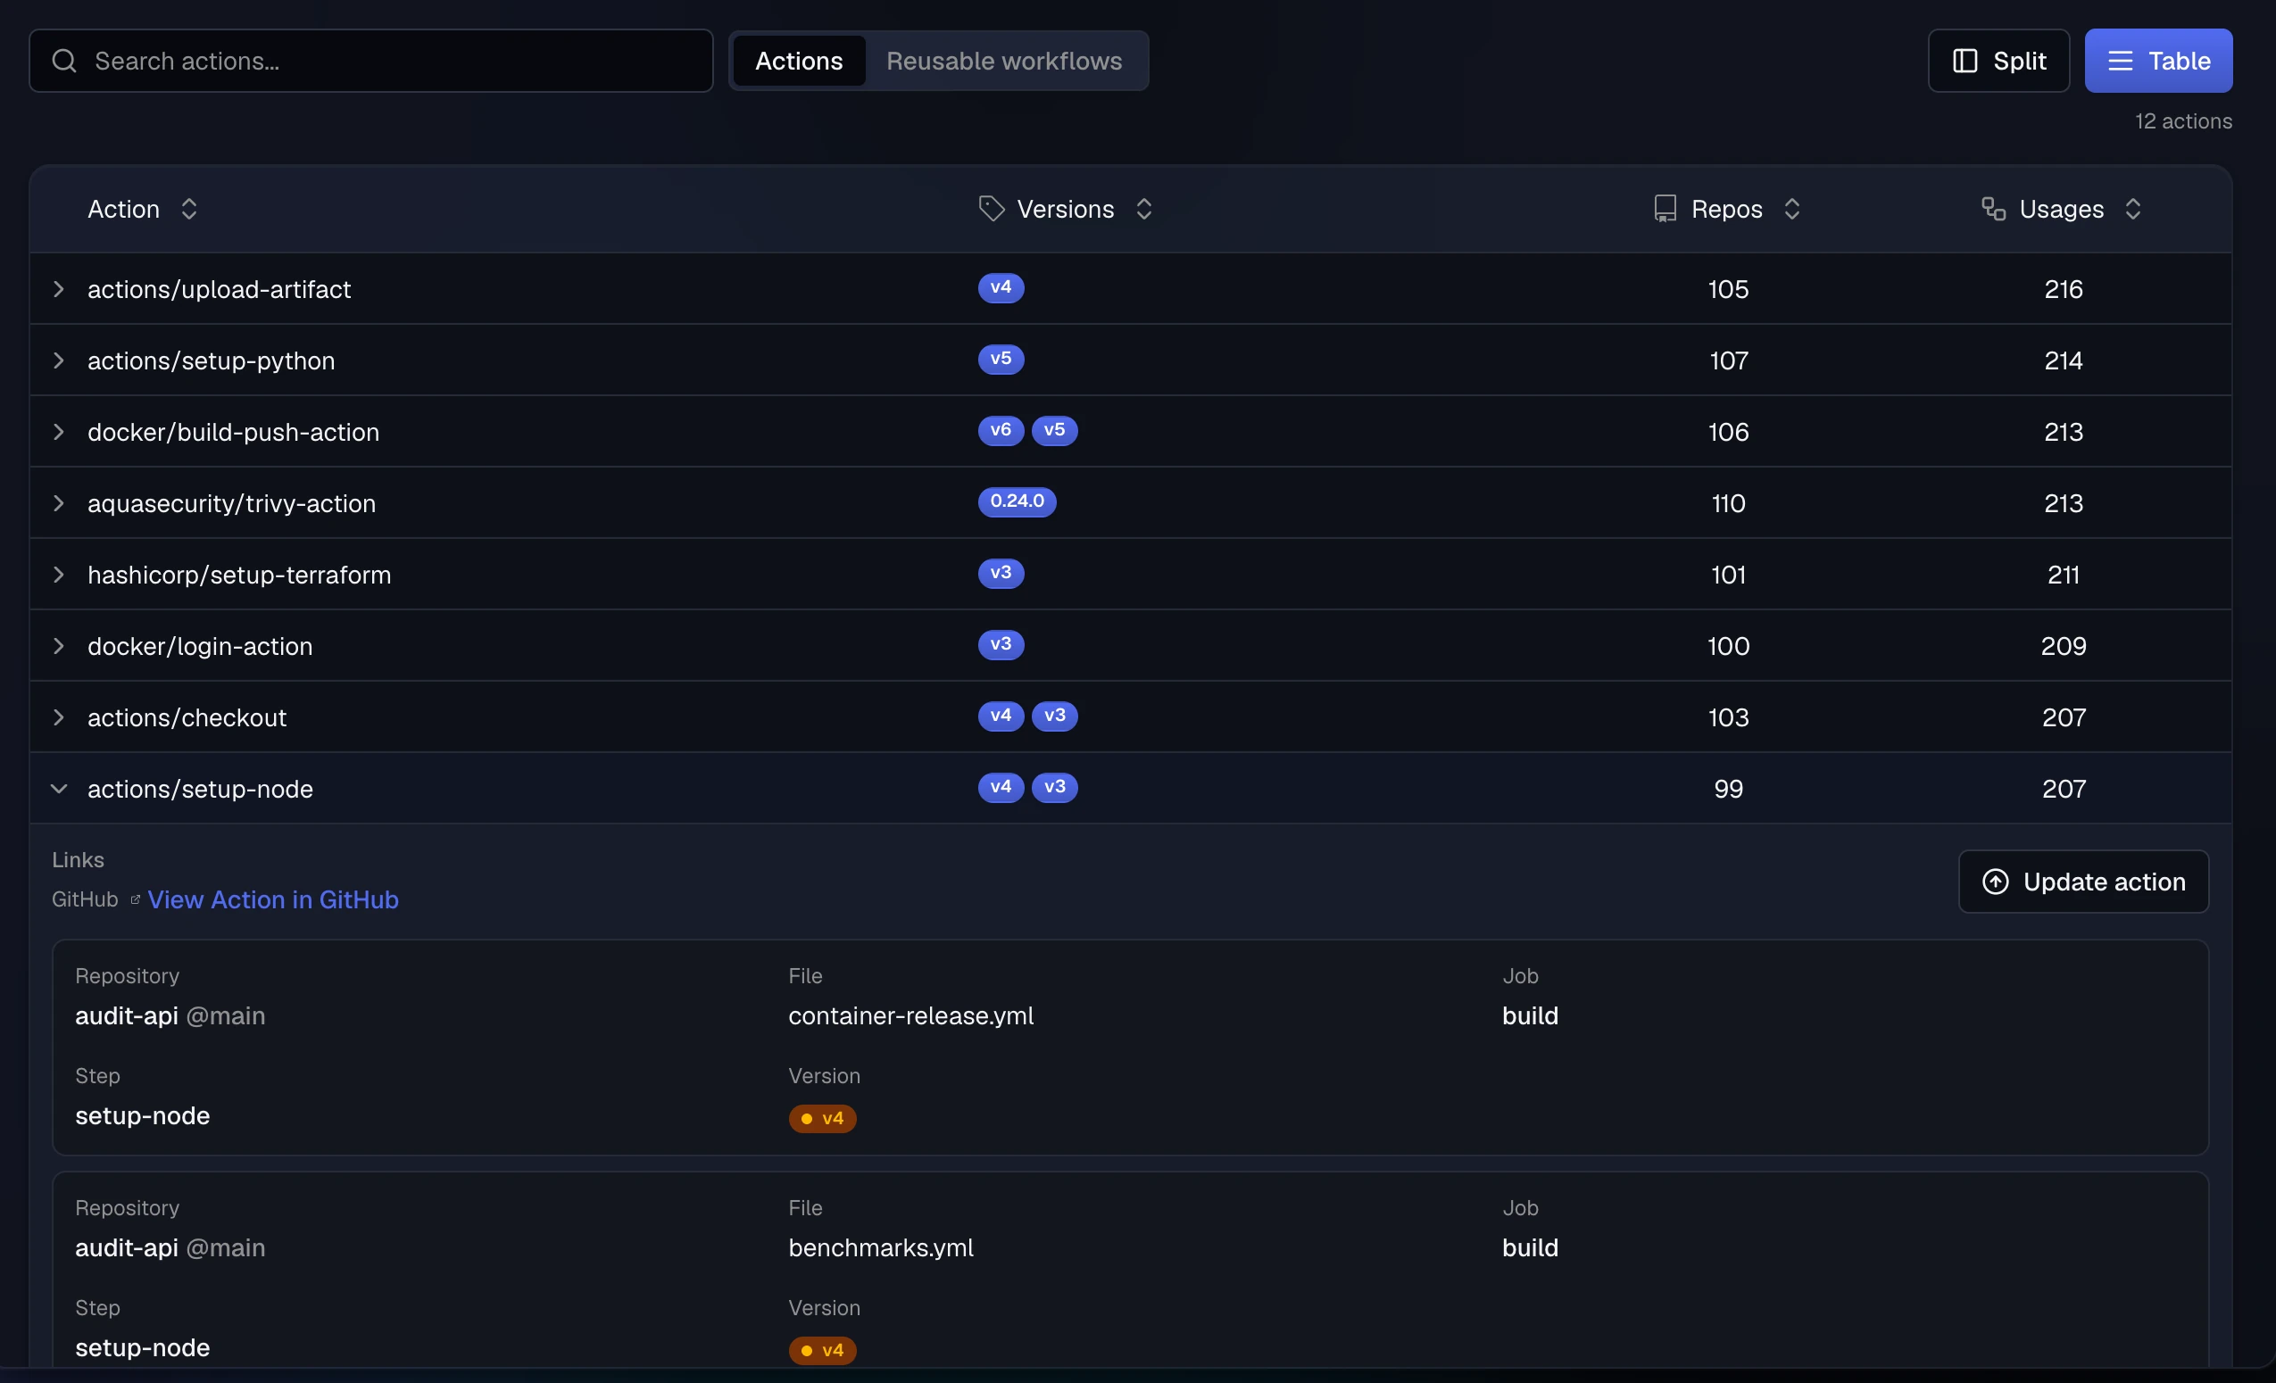Sort by Versions column arrows
This screenshot has width=2276, height=1383.
click(1143, 209)
